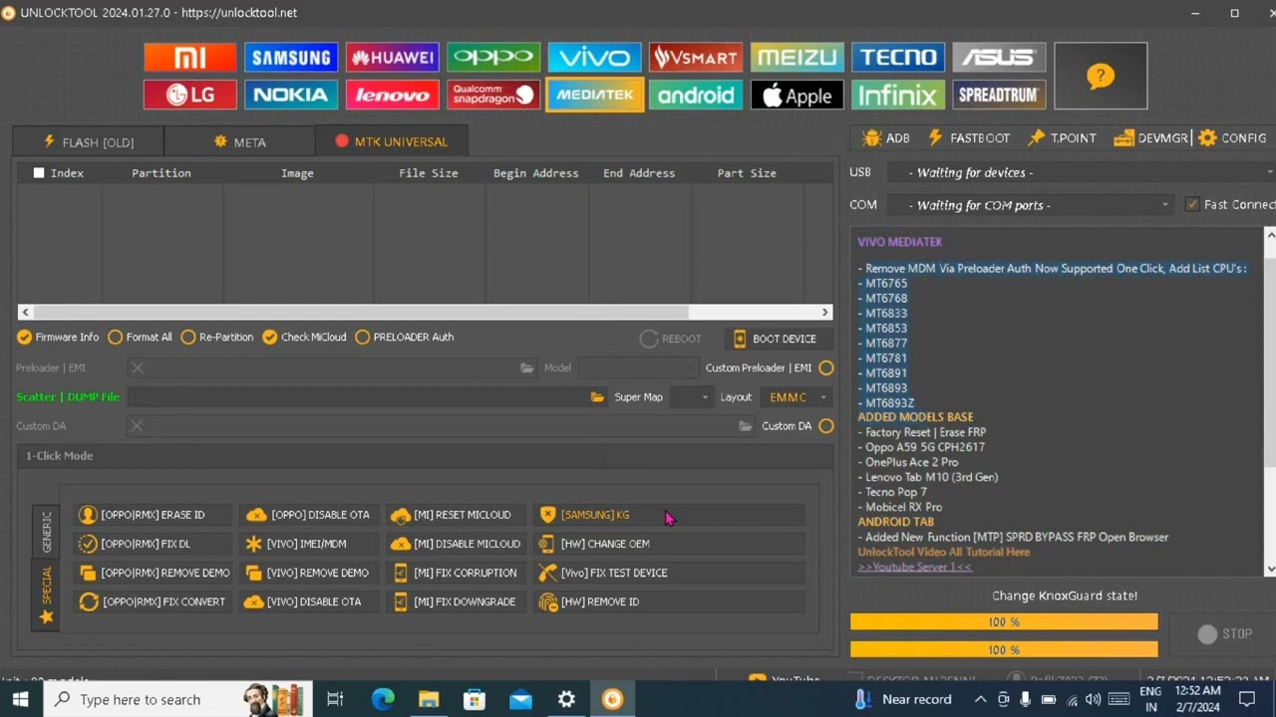Open the MTK UNIVERSAL tab
The width and height of the screenshot is (1276, 717).
tap(392, 141)
